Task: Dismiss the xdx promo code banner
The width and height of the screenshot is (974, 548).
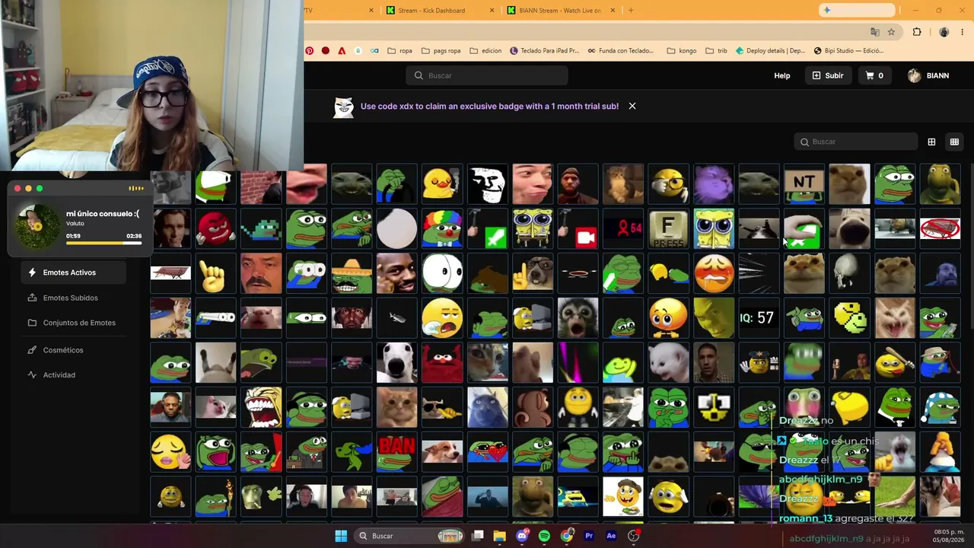Action: (632, 106)
